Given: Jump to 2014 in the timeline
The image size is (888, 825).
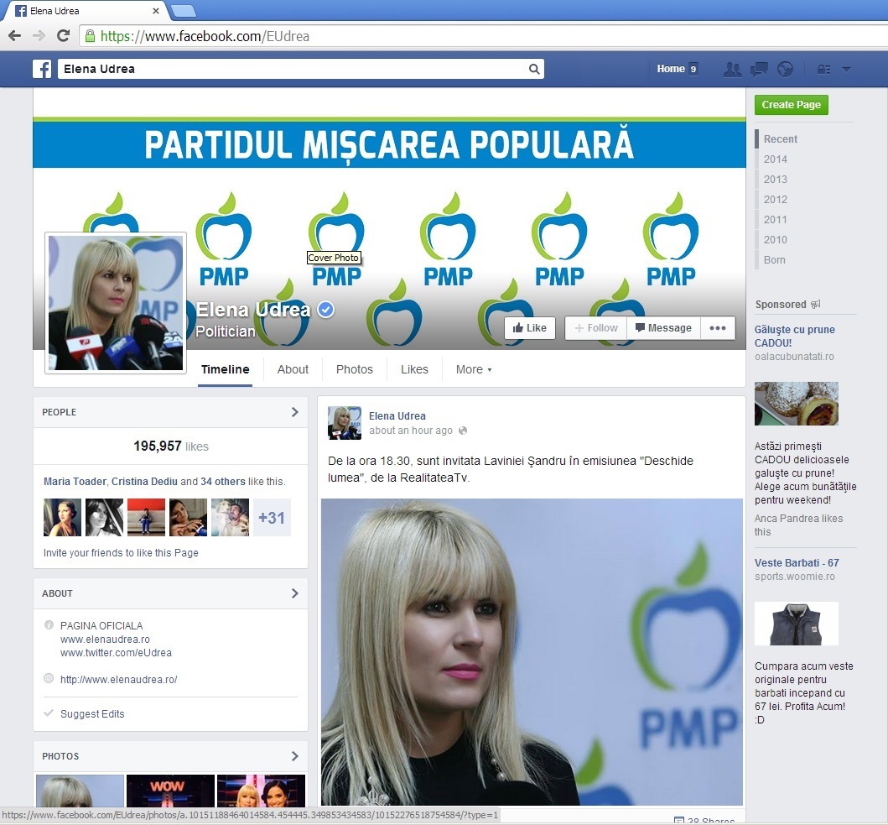Looking at the screenshot, I should click(776, 159).
